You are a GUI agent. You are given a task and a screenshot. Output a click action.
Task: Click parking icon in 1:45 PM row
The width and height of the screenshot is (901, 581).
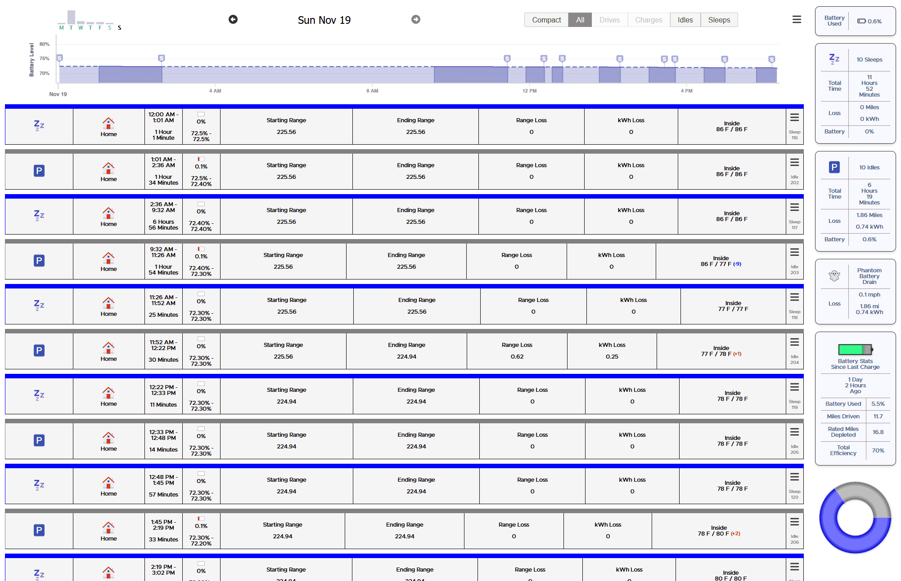(x=39, y=530)
